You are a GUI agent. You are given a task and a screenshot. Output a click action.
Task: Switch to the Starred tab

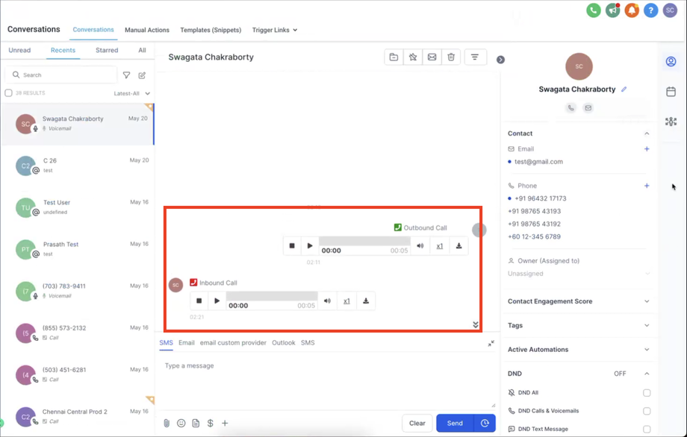coord(107,50)
